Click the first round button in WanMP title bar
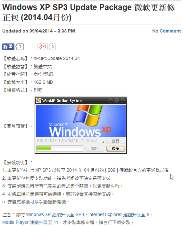Image resolution: width=183 pixels, height=226 pixels. [110, 100]
